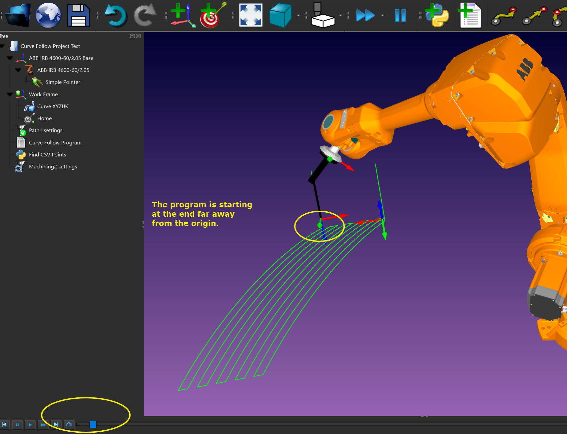This screenshot has height=434, width=567.
Task: Select Curve Follow Program in the tree
Action: (x=55, y=142)
